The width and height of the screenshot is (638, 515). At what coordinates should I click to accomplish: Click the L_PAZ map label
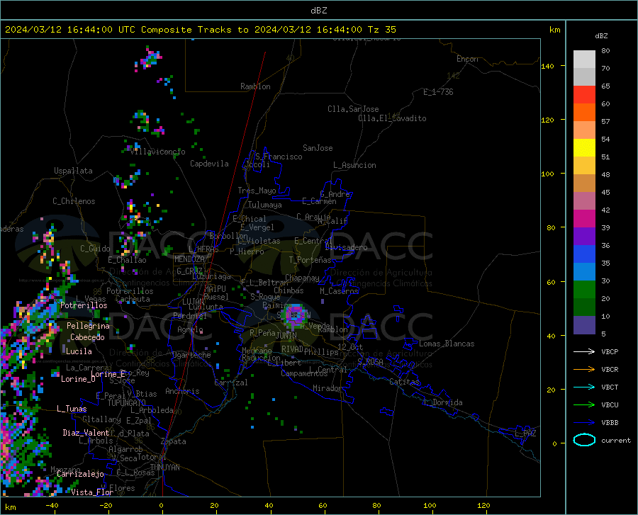tap(525, 434)
